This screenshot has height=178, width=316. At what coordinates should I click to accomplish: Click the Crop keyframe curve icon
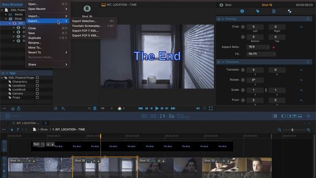pos(301,27)
